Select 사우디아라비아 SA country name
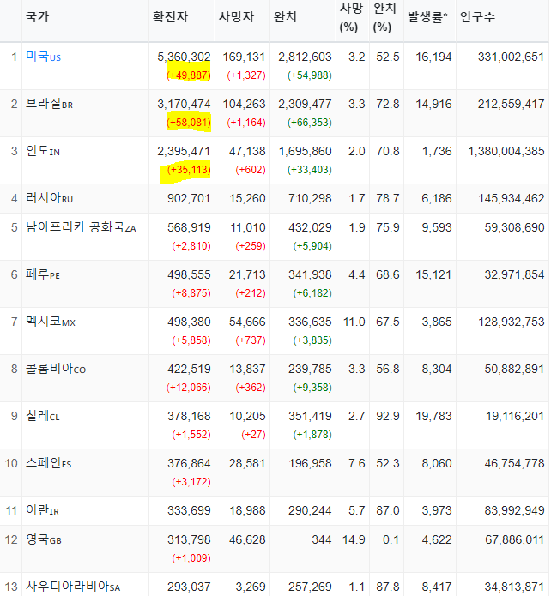This screenshot has width=551, height=596. pos(73,587)
